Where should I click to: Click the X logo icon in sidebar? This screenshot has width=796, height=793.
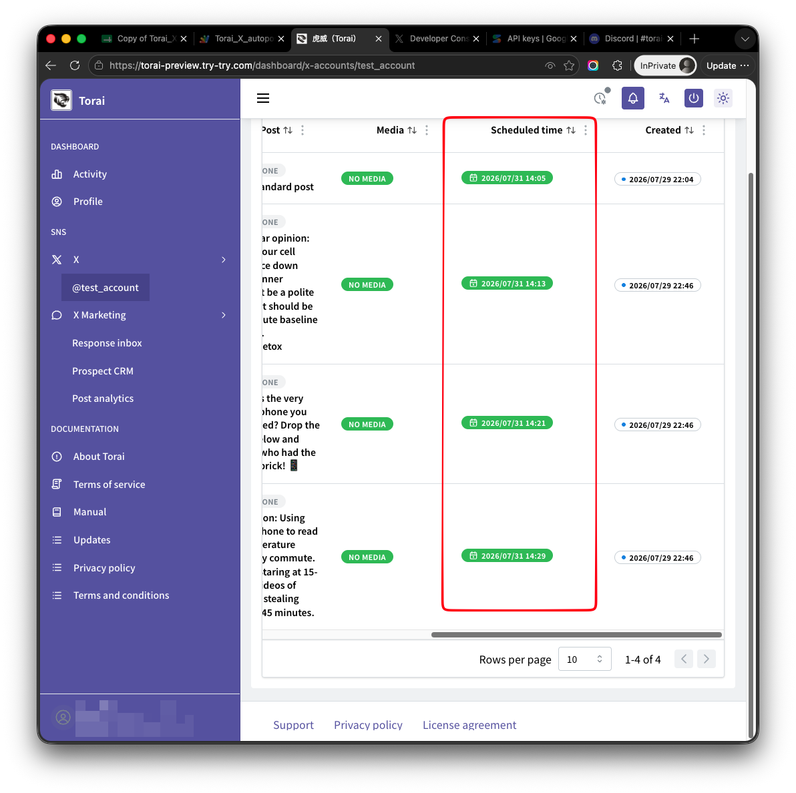tap(57, 260)
